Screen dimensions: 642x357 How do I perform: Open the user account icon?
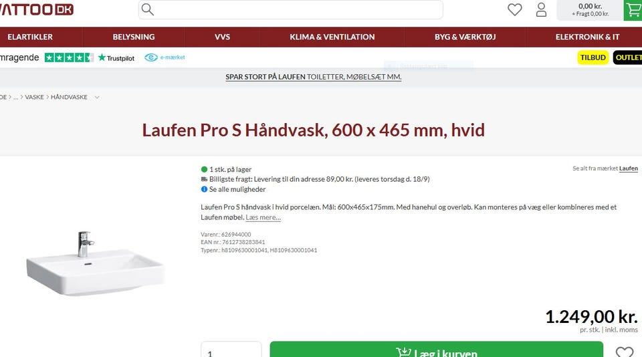[541, 9]
